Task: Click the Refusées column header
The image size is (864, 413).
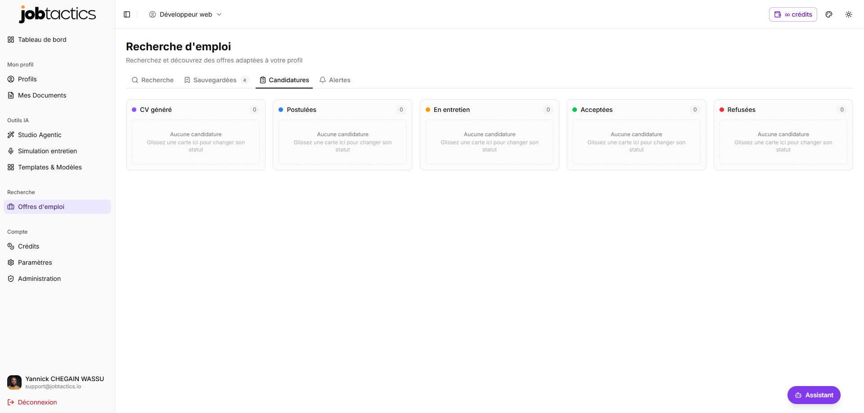Action: tap(783, 110)
